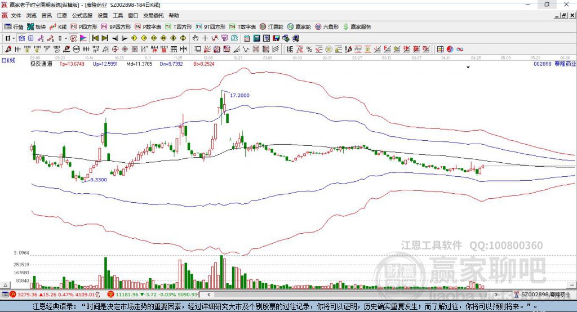Click the 极反通道 indicator label
577x312 pixels.
[41, 64]
